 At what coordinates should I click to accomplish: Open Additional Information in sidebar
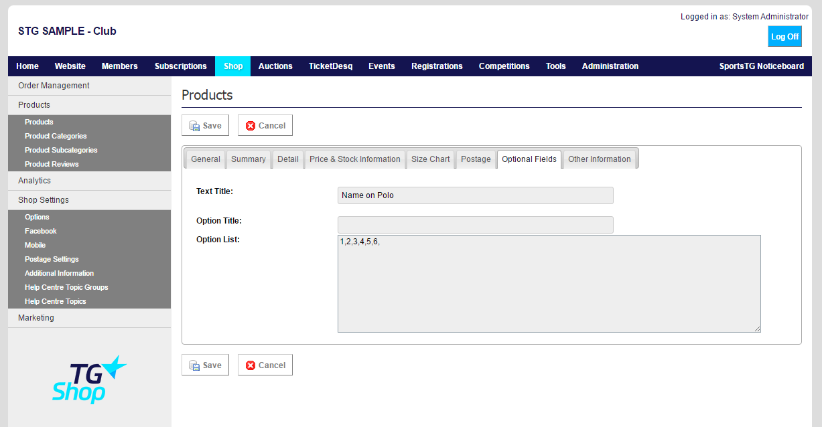pos(59,273)
